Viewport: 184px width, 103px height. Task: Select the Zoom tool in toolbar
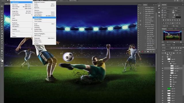click(x=2, y=53)
